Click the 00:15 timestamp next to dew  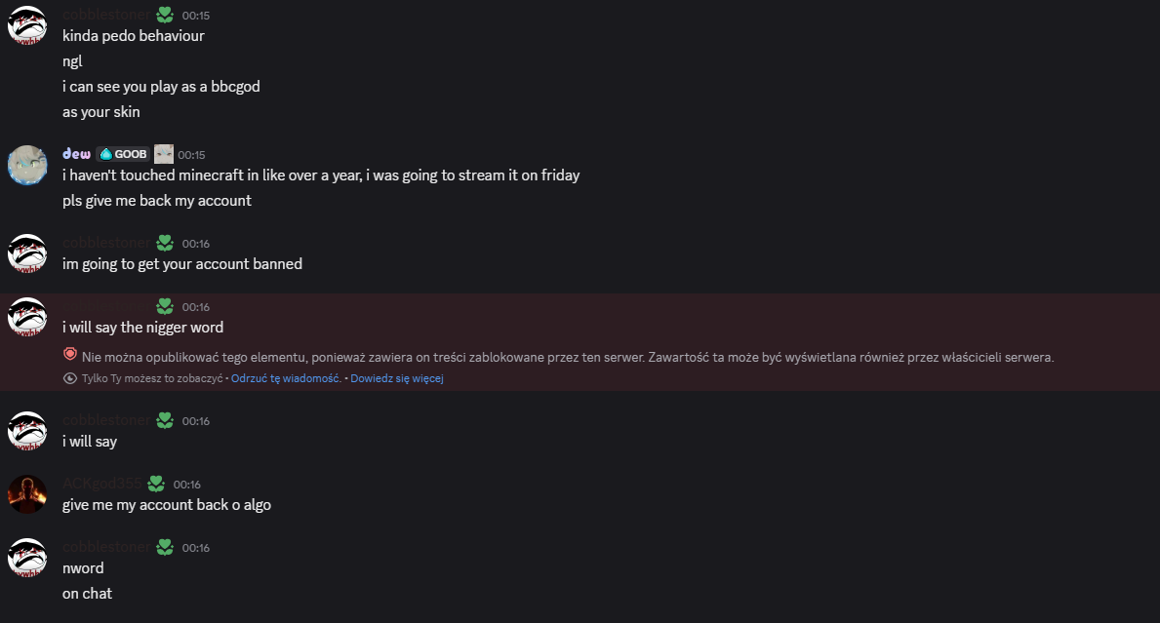click(192, 154)
